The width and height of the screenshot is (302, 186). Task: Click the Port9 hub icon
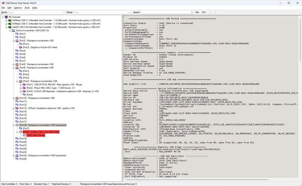(x=17, y=68)
